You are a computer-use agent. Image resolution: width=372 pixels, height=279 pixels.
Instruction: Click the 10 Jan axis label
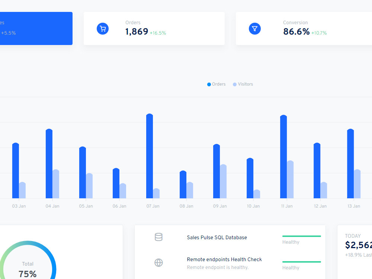pos(253,206)
